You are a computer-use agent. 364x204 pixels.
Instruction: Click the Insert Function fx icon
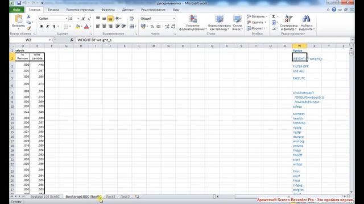[72, 40]
